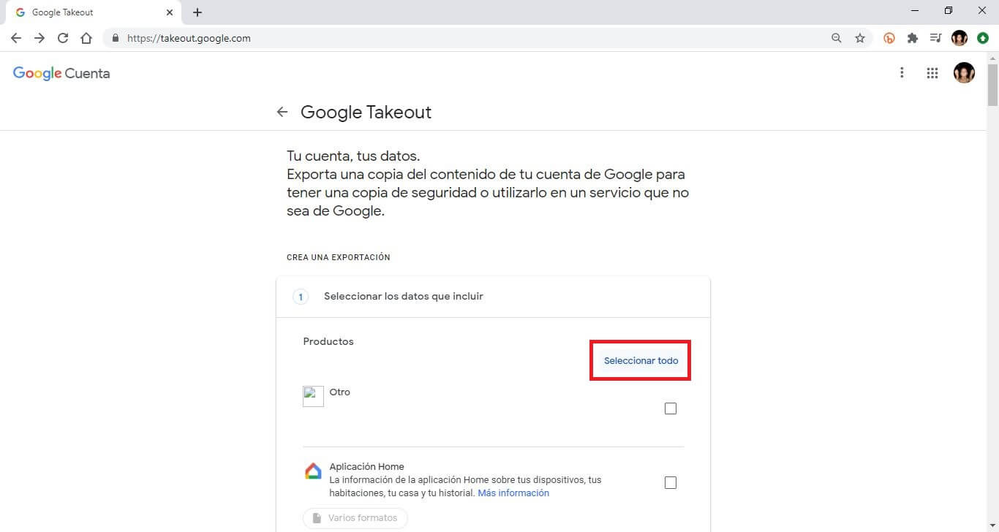Go forward using the browser forward arrow
Viewport: 999px width, 532px height.
click(x=39, y=38)
